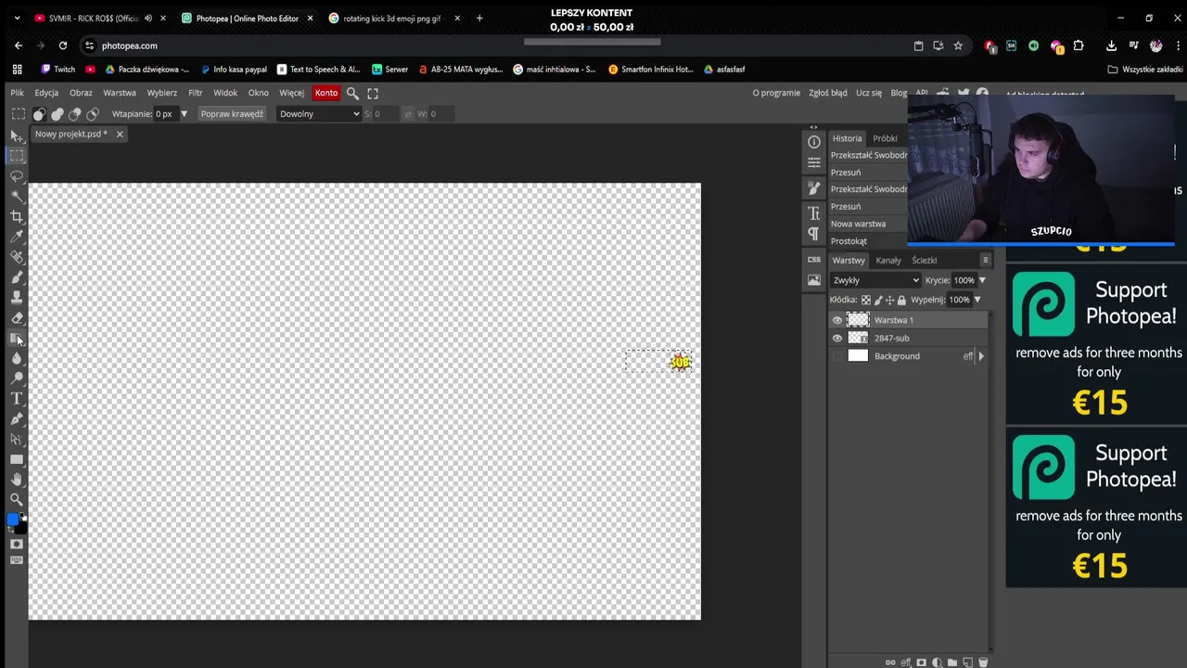Select the Clone Stamp tool

[x=17, y=298]
